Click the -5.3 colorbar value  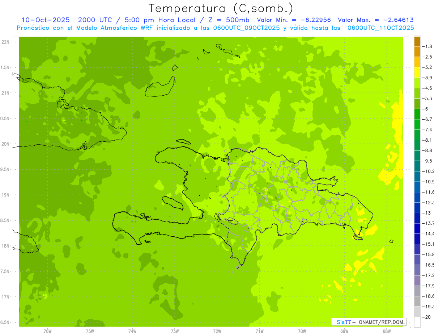pyautogui.click(x=427, y=99)
